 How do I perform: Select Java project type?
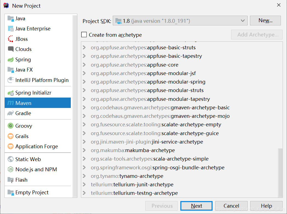pos(38,18)
